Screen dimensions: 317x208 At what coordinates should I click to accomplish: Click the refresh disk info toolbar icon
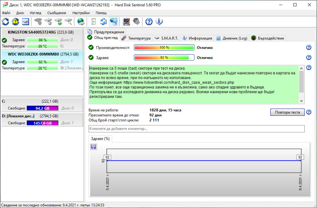[5, 21]
